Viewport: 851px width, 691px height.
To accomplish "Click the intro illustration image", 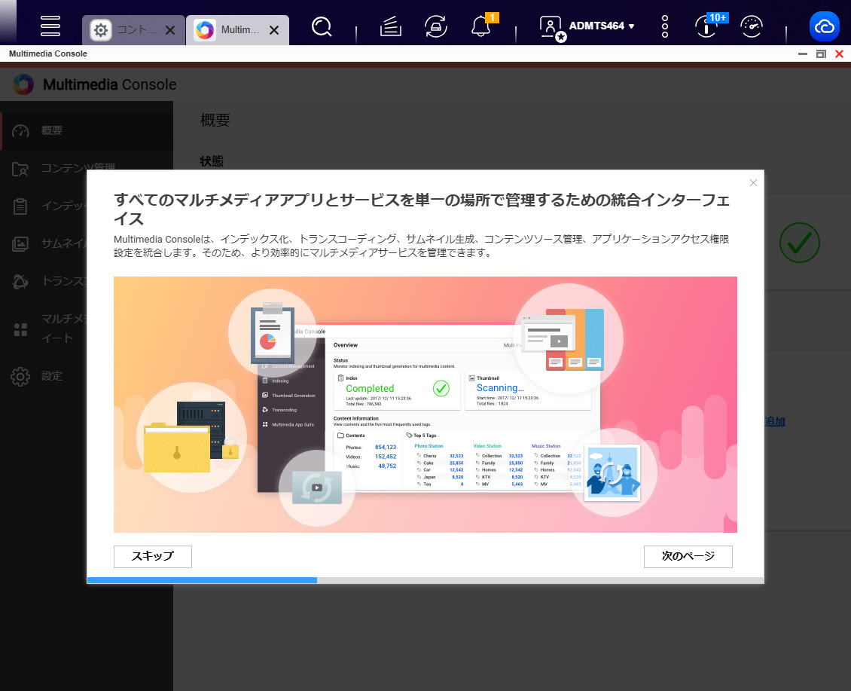I will pos(425,404).
